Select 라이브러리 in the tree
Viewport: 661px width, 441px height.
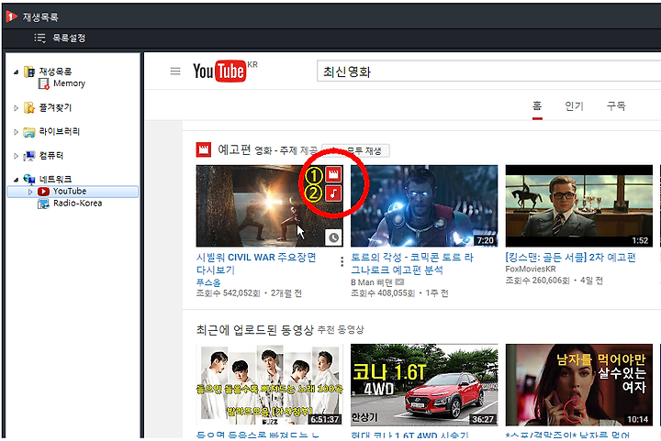coord(60,132)
